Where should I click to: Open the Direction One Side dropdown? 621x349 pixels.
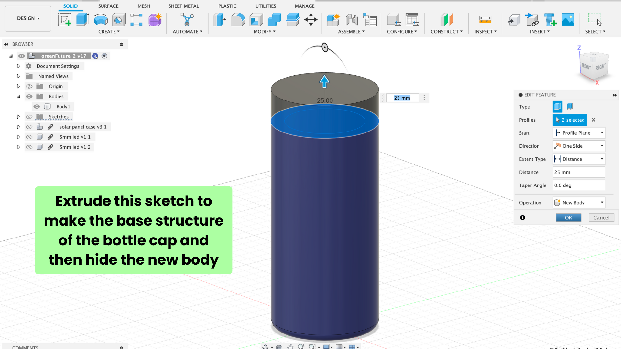point(579,146)
